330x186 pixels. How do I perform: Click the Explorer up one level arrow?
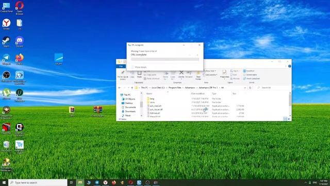[x=132, y=88]
